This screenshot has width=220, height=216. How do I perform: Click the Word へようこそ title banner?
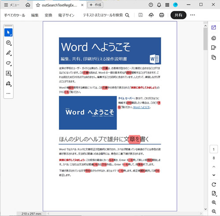pos(110,51)
